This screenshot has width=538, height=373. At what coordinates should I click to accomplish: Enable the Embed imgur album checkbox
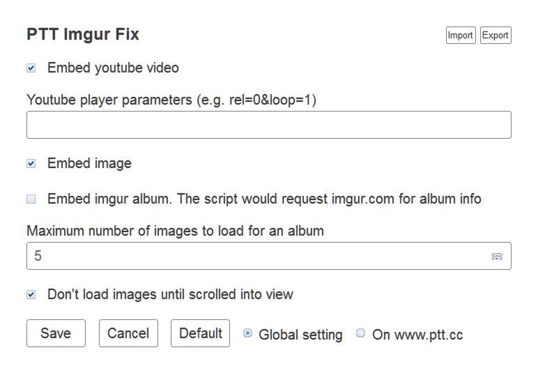pyautogui.click(x=31, y=199)
